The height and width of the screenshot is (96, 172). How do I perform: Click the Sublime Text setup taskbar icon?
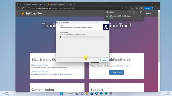(111, 94)
